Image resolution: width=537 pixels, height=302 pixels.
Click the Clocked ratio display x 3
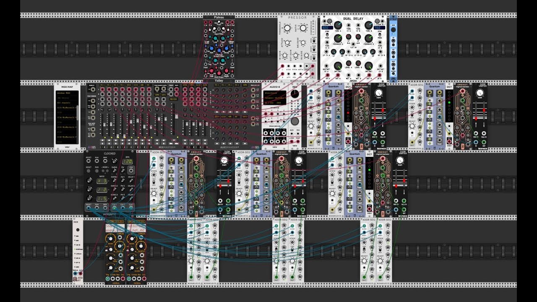(x=102, y=181)
